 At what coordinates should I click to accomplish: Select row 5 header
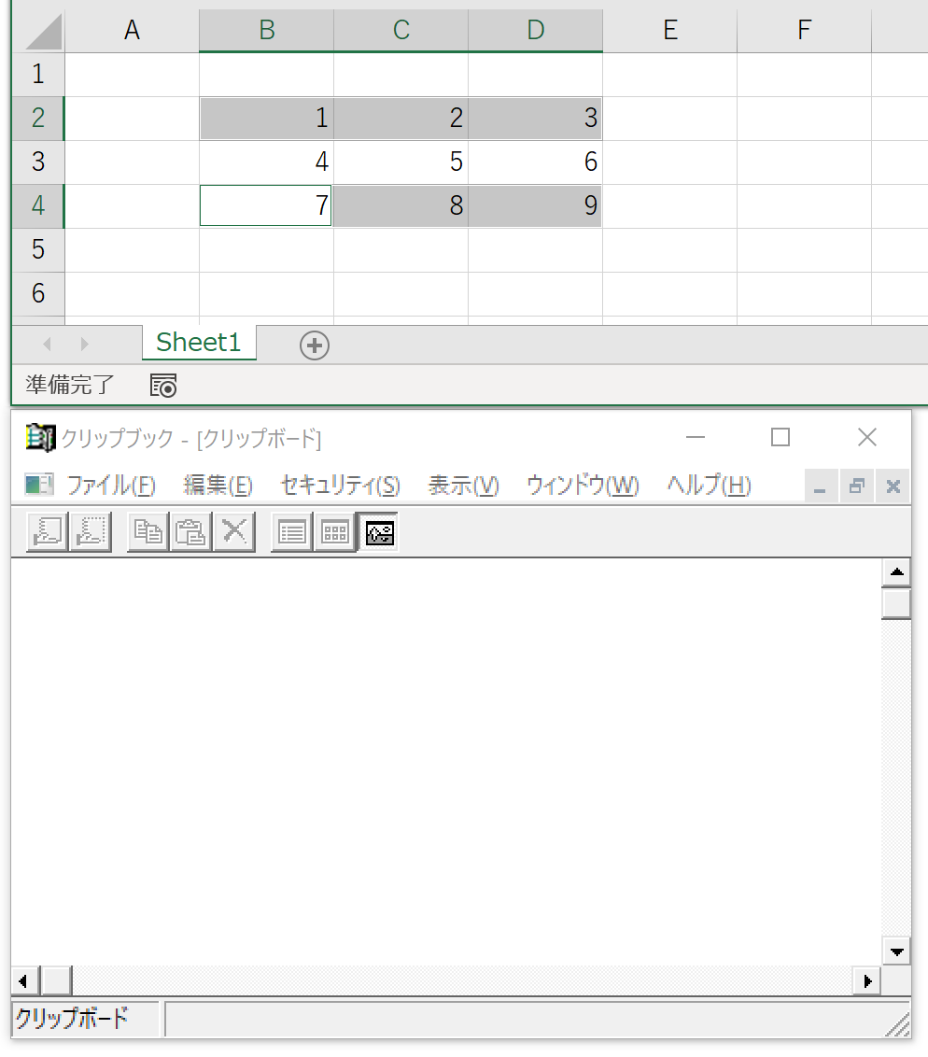38,249
